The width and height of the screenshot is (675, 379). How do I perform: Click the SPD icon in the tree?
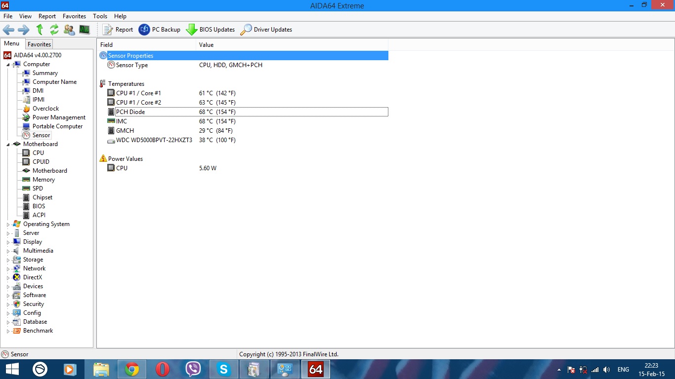[26, 189]
